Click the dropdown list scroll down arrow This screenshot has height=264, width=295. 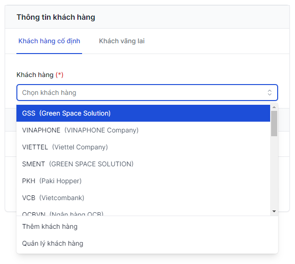coord(274,211)
